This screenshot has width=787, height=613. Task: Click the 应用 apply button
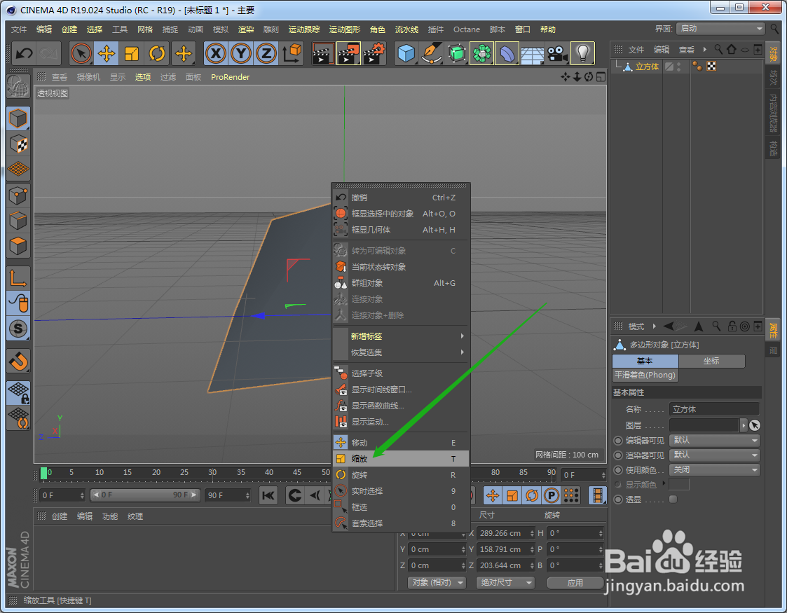tap(575, 582)
